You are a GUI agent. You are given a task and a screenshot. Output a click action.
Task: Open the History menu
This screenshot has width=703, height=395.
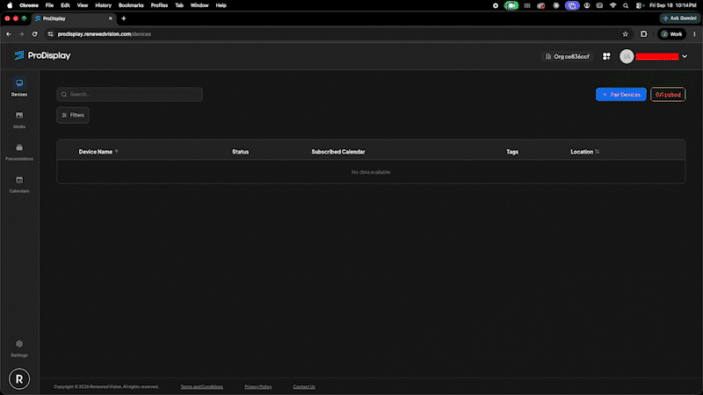coord(103,5)
